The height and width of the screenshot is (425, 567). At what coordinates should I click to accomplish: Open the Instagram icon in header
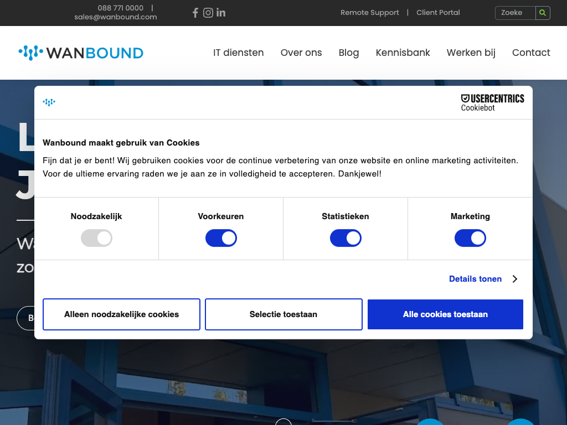click(x=208, y=13)
